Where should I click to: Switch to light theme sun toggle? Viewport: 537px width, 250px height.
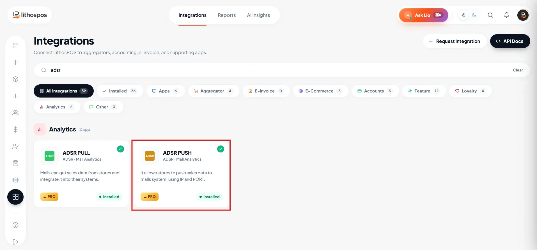(463, 15)
